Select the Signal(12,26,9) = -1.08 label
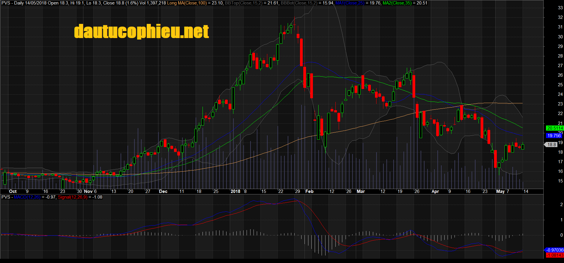 pyautogui.click(x=80, y=197)
